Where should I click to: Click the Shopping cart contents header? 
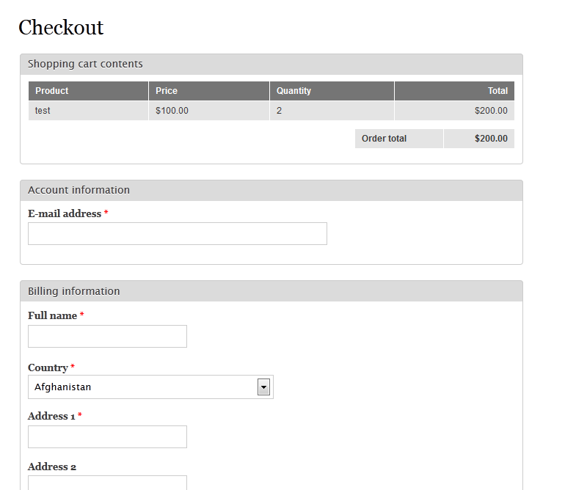tap(85, 64)
